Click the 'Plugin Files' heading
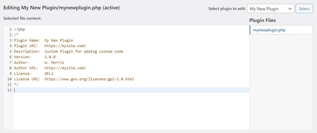317x133 pixels. point(263,20)
